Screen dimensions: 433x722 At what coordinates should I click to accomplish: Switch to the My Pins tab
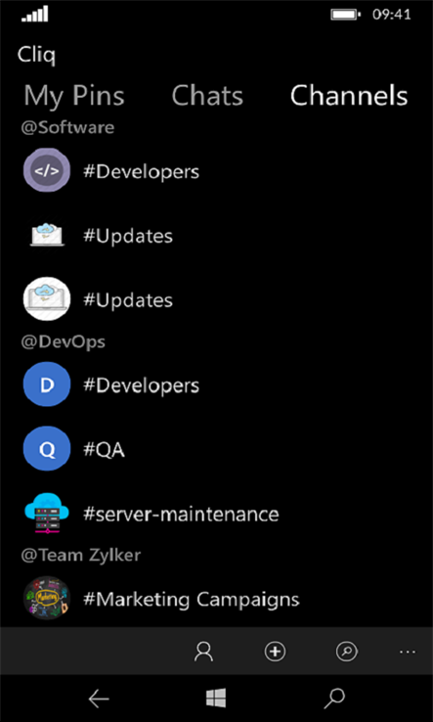74,96
